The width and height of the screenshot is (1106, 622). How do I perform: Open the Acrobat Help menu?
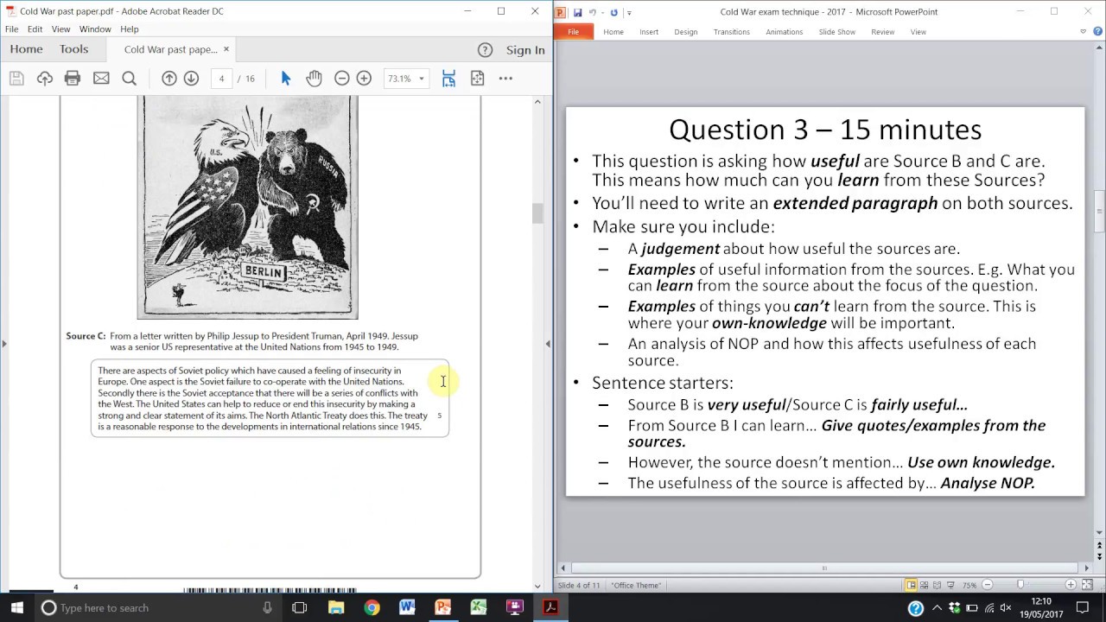point(129,29)
